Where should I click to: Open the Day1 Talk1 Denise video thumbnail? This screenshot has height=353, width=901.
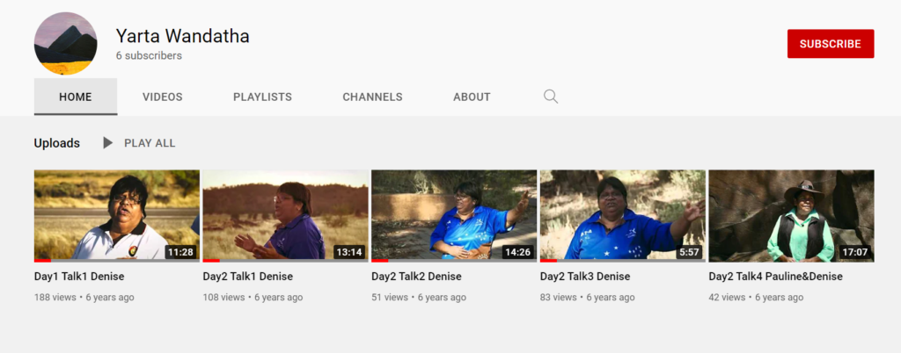coord(117,216)
